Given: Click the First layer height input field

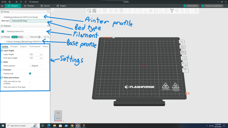Looking at the screenshot, I should click(36, 58).
